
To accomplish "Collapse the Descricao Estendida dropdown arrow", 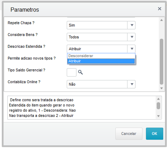I will (x=132, y=49).
